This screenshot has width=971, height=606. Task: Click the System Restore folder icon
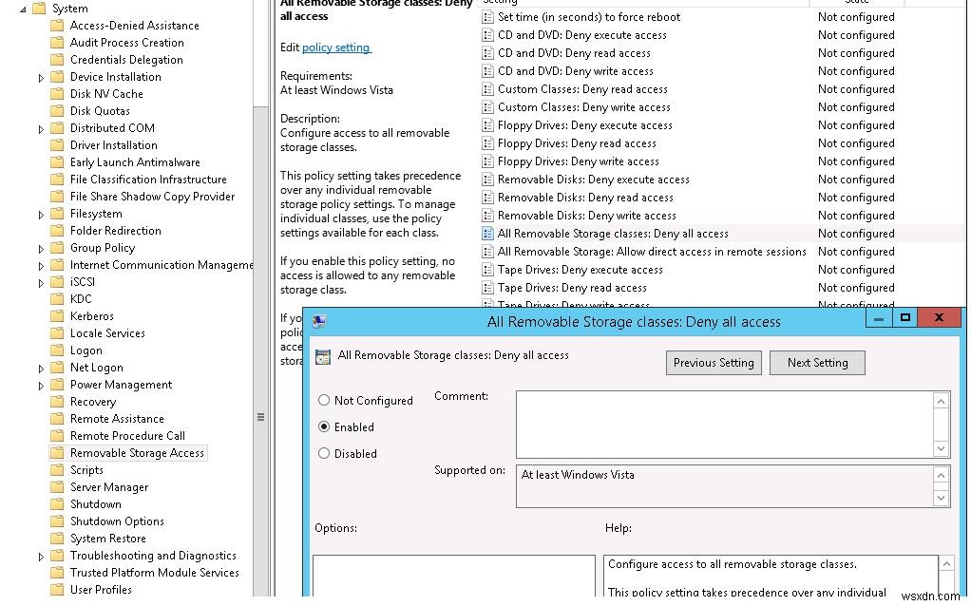(57, 538)
